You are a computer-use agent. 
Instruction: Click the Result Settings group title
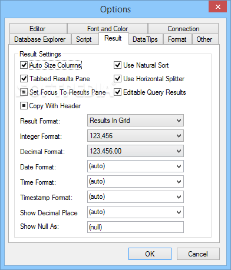(40, 54)
